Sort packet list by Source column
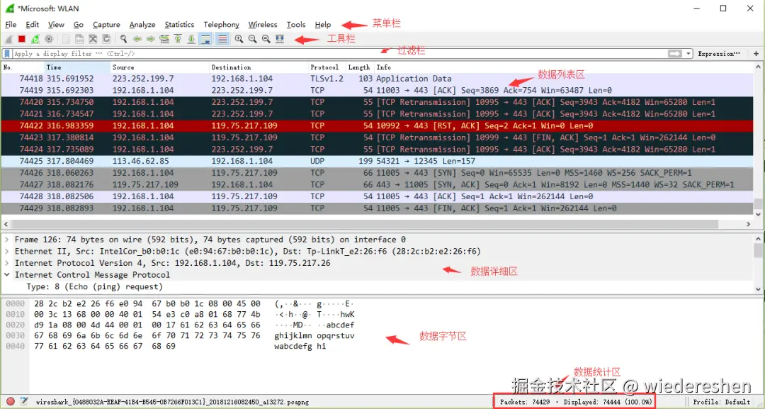This screenshot has height=409, width=765. [x=159, y=67]
